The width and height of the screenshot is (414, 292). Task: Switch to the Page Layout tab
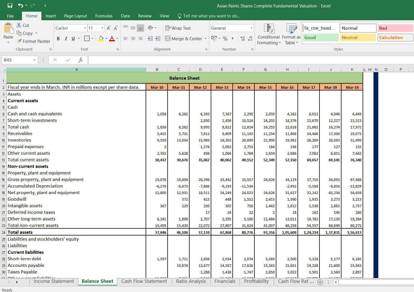[x=76, y=16]
